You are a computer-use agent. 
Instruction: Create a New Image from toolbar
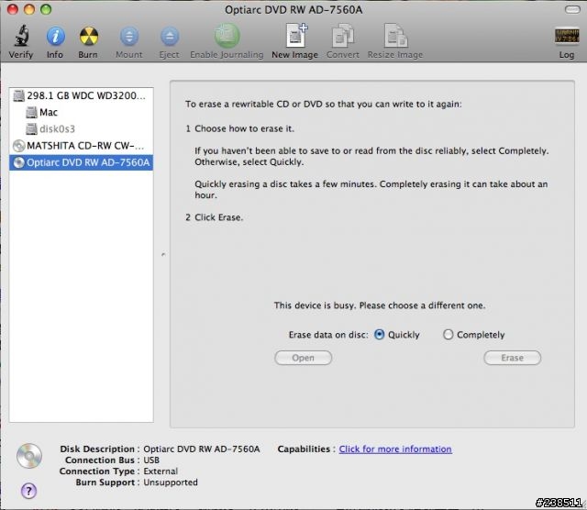(295, 35)
